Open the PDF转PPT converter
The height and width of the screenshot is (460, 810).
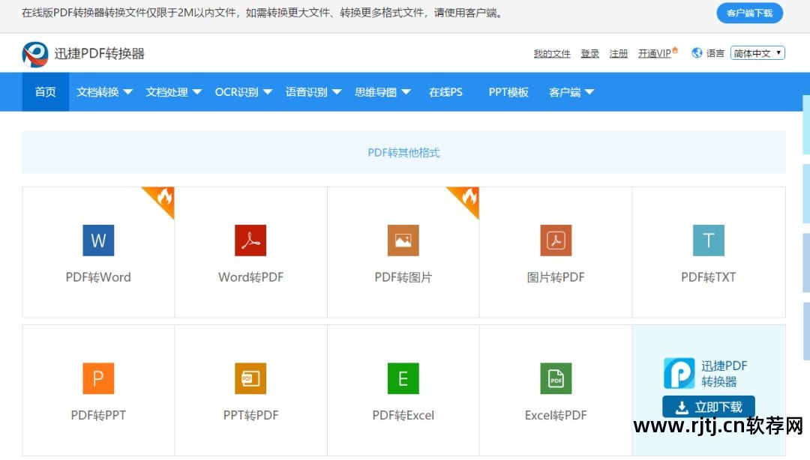(x=98, y=390)
